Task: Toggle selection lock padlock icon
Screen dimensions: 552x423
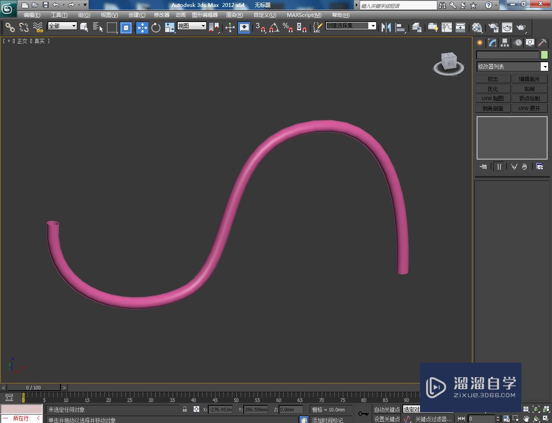Action: pyautogui.click(x=185, y=409)
